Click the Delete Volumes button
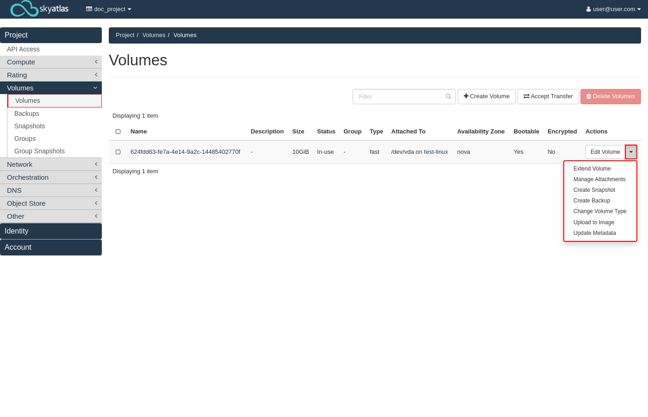Image resolution: width=648 pixels, height=417 pixels. click(x=611, y=96)
